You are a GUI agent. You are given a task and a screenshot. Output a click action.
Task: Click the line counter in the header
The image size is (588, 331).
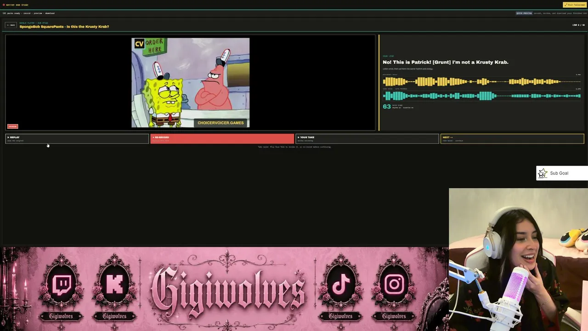(578, 25)
